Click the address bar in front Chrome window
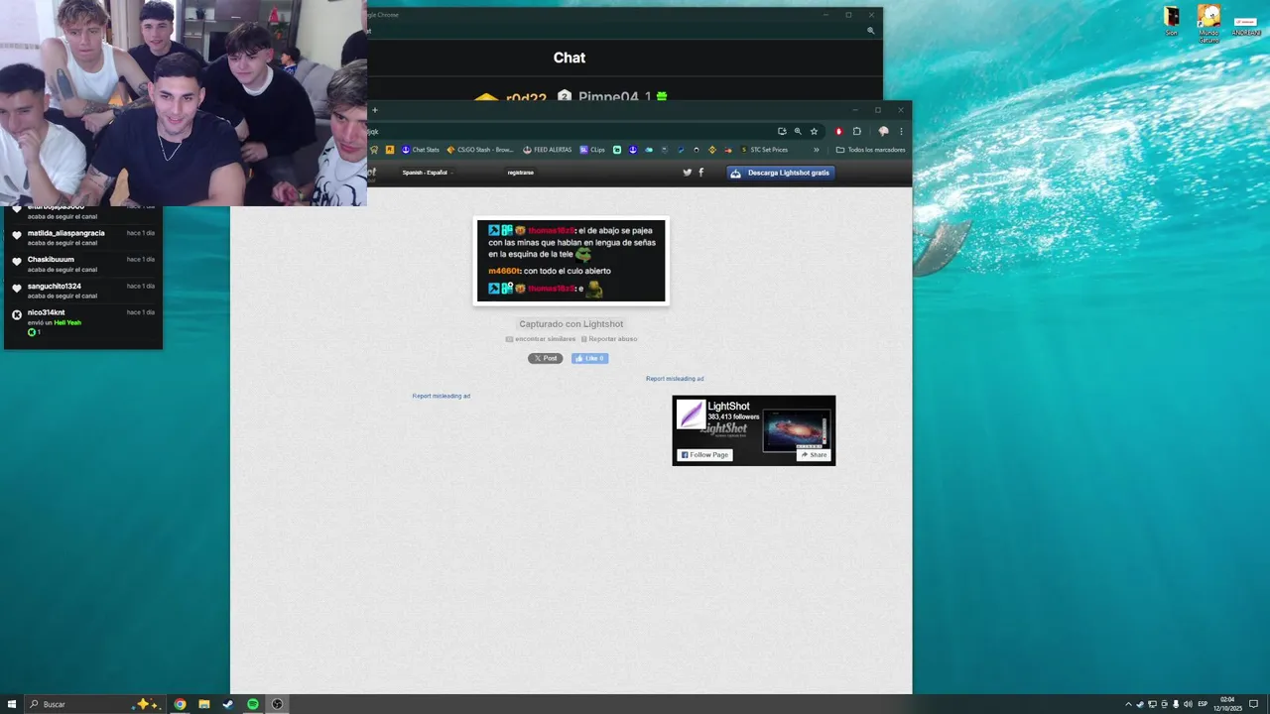This screenshot has width=1270, height=714. tap(571, 131)
